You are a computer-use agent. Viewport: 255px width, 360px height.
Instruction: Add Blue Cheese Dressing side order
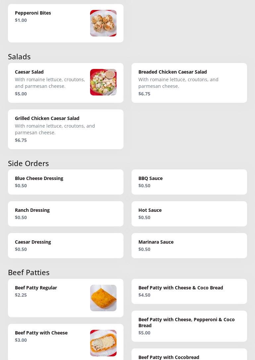coord(66,182)
